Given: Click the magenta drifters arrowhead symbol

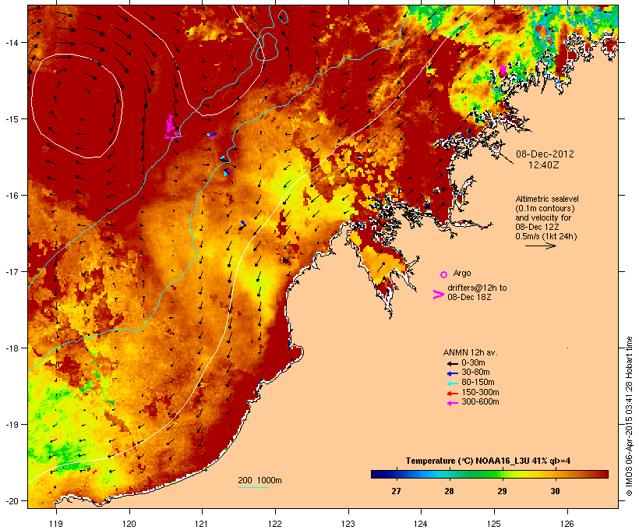Looking at the screenshot, I should tap(438, 295).
